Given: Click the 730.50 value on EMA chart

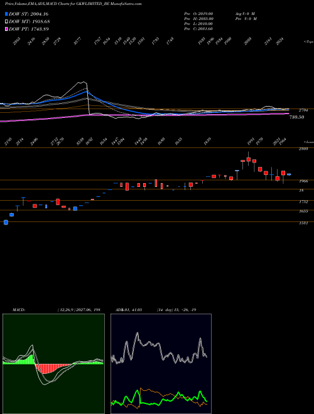Looking at the screenshot, I should coord(297,117).
